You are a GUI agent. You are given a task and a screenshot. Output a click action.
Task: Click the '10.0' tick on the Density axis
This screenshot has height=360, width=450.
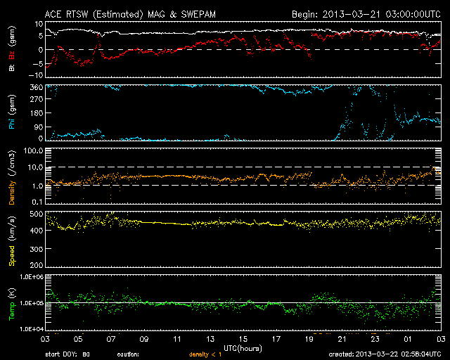click(35, 167)
